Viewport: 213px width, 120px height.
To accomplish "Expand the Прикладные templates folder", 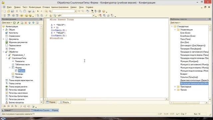I will tap(175, 87).
